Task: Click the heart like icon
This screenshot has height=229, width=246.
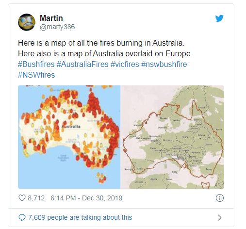Action: pyautogui.click(x=22, y=198)
